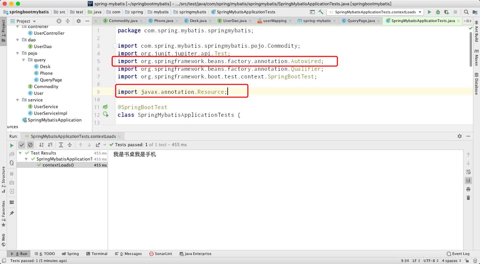Viewport: 480px width, 264px height.
Task: Place cursor on package line 1
Action: coord(186,30)
